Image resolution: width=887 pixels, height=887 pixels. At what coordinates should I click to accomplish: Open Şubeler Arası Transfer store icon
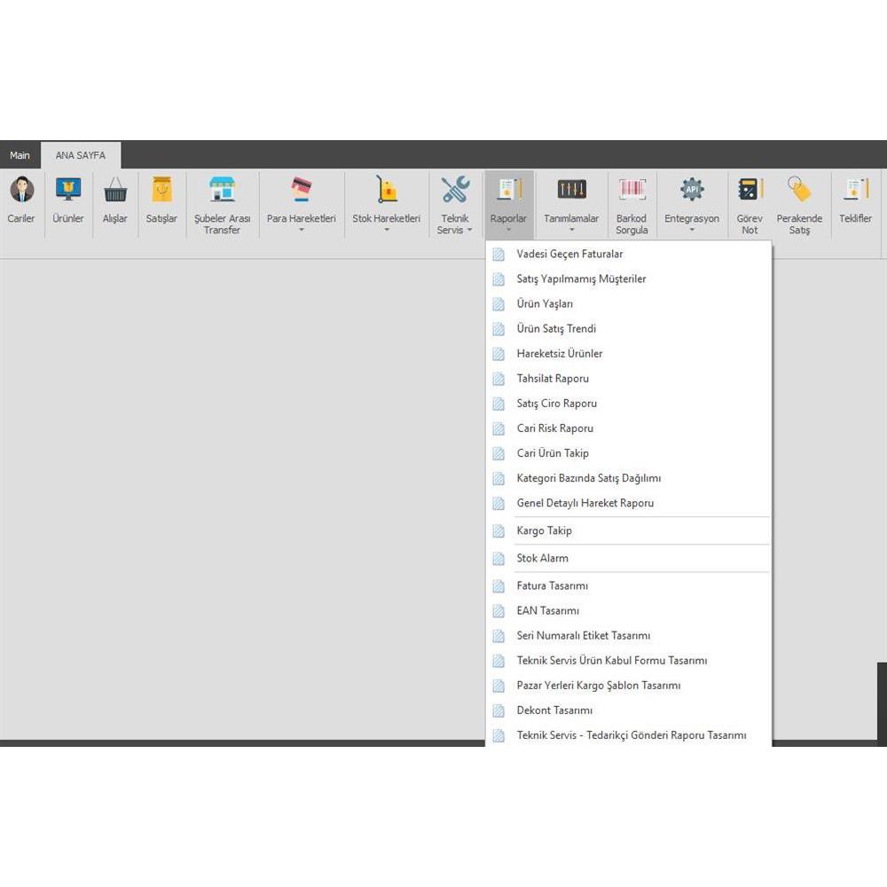223,190
